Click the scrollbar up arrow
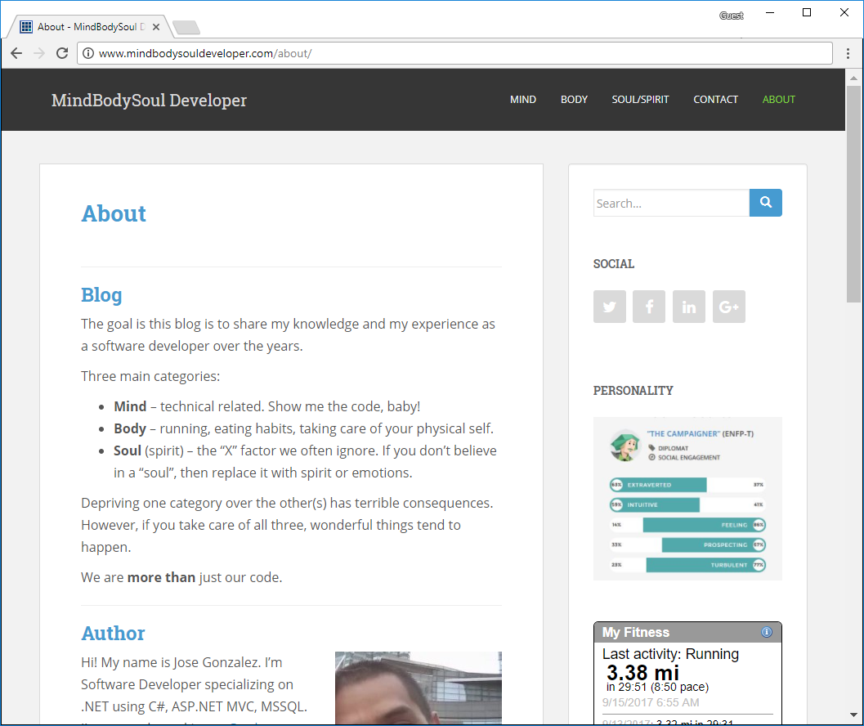Viewport: 864px width, 726px height. pyautogui.click(x=853, y=78)
